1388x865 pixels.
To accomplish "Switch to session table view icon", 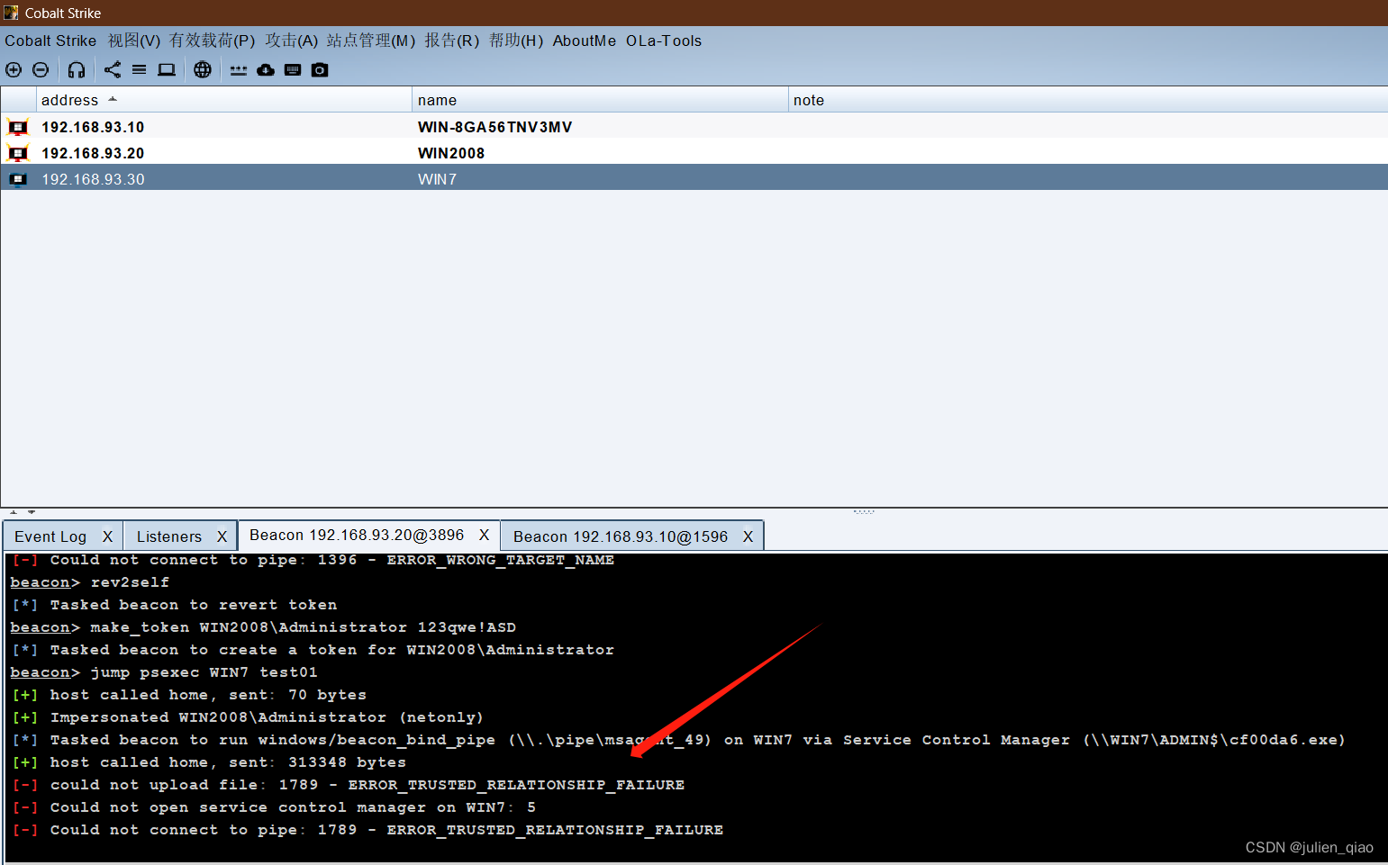I will [139, 69].
